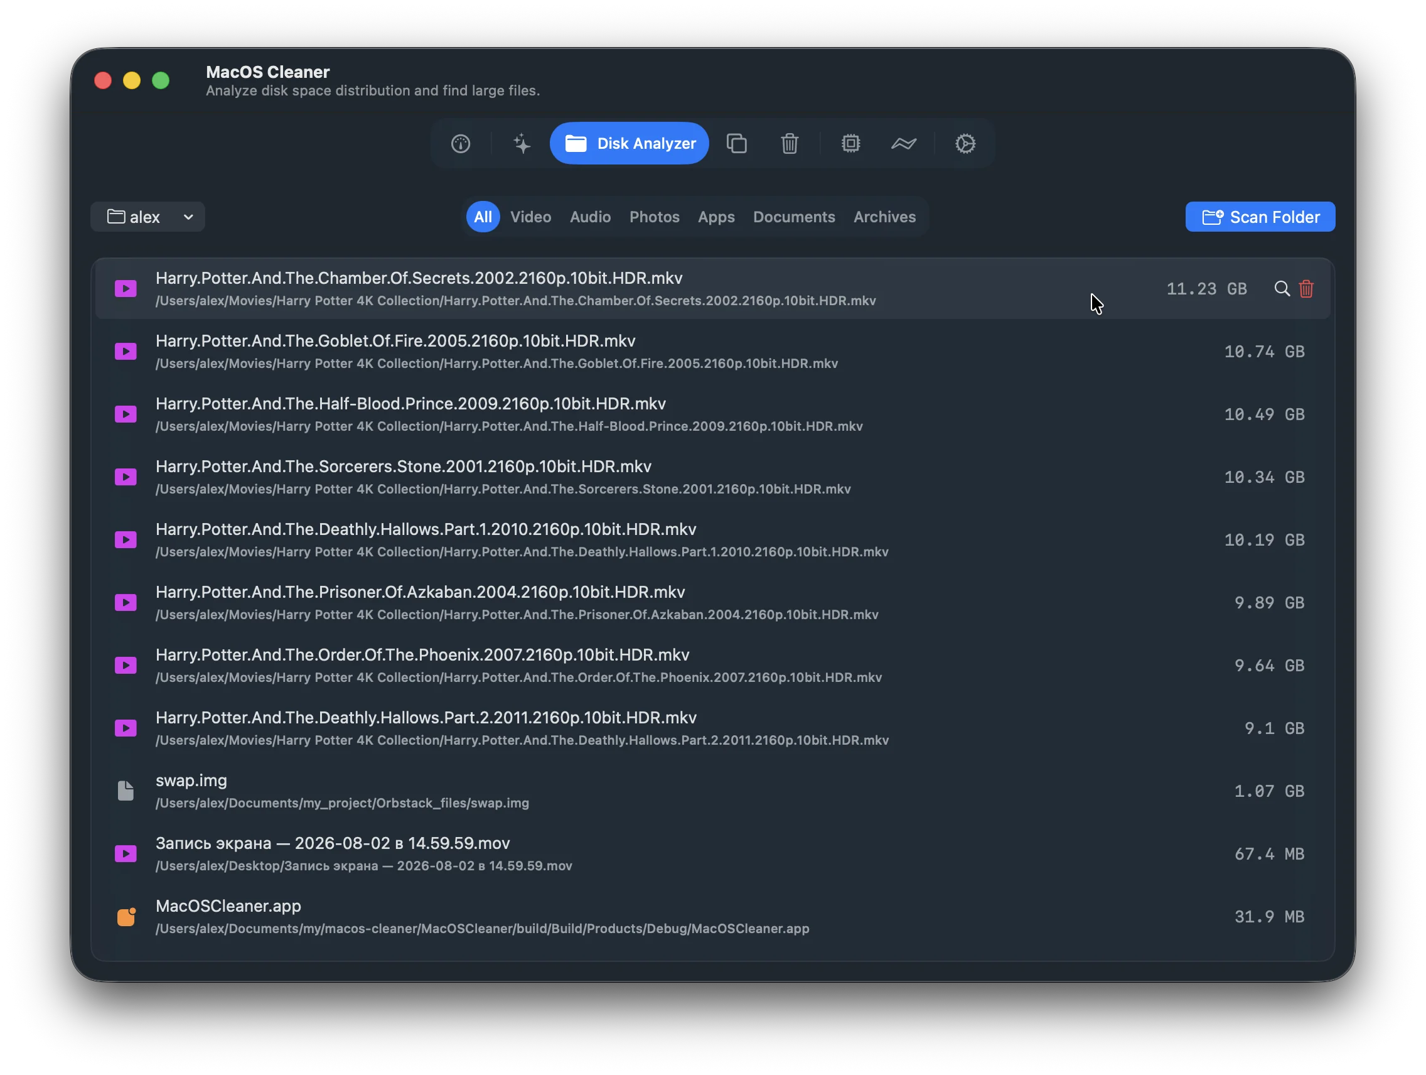This screenshot has width=1426, height=1075.
Task: Select the Запись экрана .mov file name
Action: [333, 843]
